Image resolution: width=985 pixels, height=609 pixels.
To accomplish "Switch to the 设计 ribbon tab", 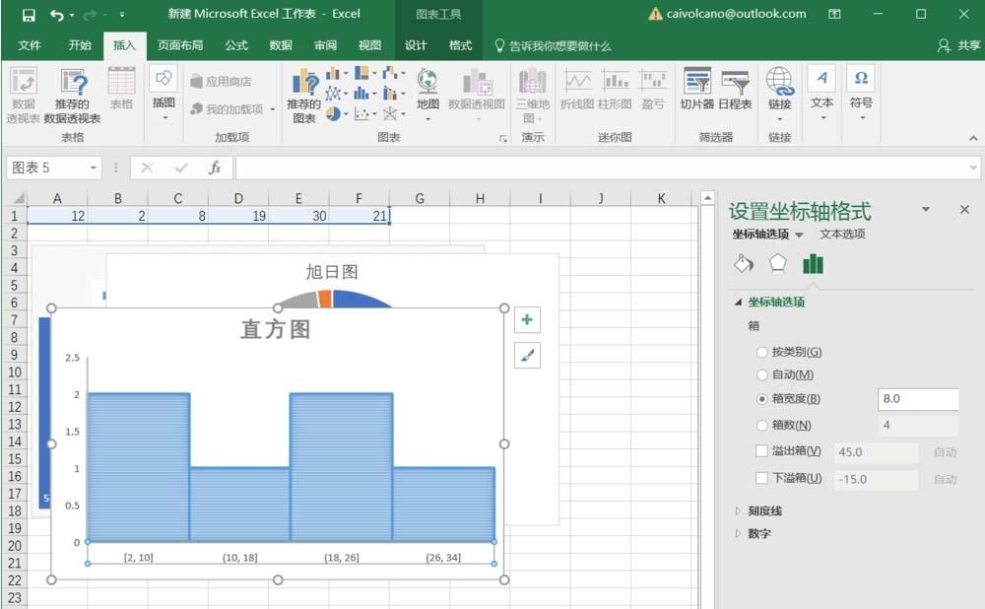I will [x=415, y=43].
